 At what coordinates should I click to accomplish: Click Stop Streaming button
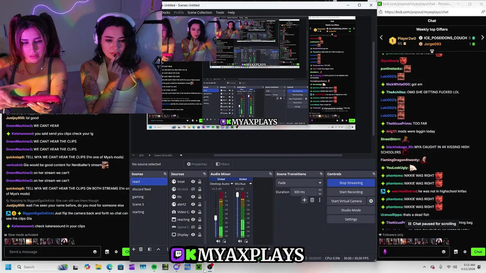tap(351, 183)
